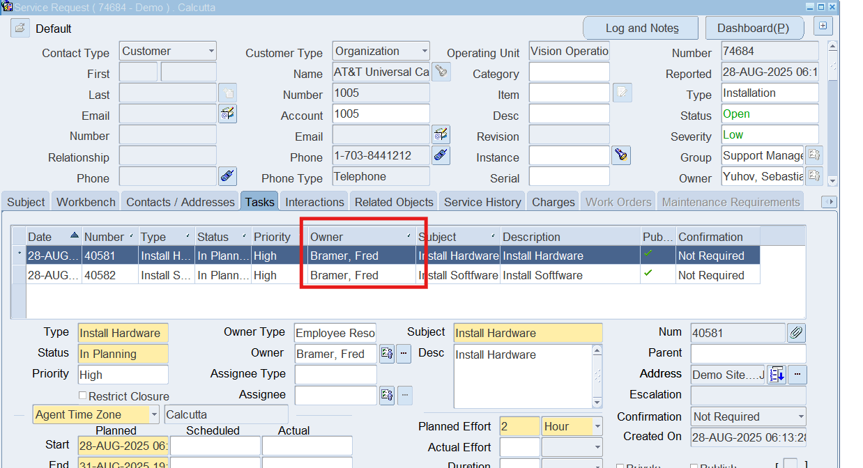The width and height of the screenshot is (863, 468).
Task: Click the notes icon next to Item field
Action: point(623,93)
